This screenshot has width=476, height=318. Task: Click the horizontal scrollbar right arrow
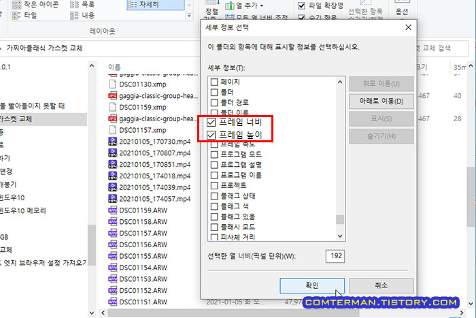(x=462, y=313)
